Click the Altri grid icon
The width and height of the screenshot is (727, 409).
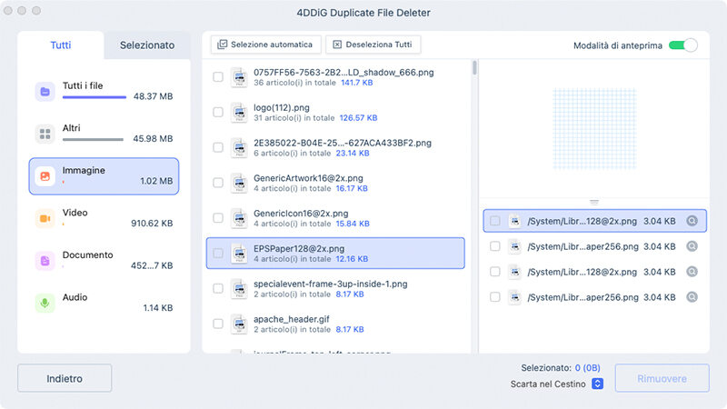(x=45, y=134)
